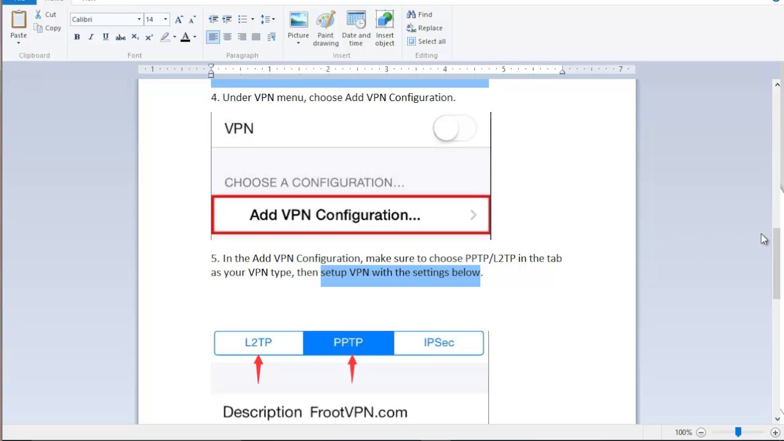Viewport: 784px width, 441px height.
Task: Cut the selected text
Action: click(45, 14)
